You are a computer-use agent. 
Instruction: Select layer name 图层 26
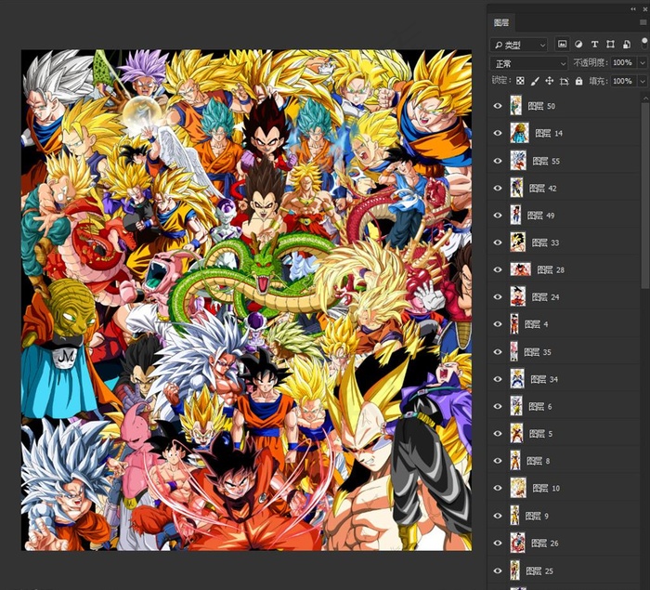[x=545, y=544]
